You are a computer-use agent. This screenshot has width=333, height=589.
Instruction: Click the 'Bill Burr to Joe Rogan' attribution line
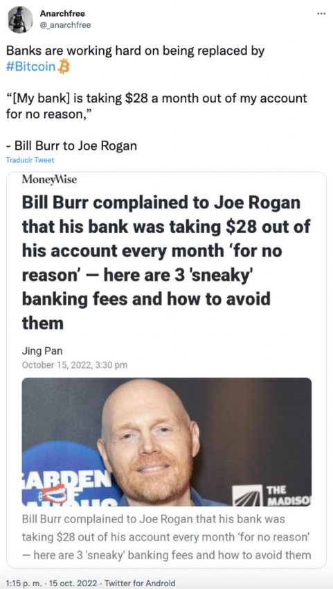pos(71,146)
